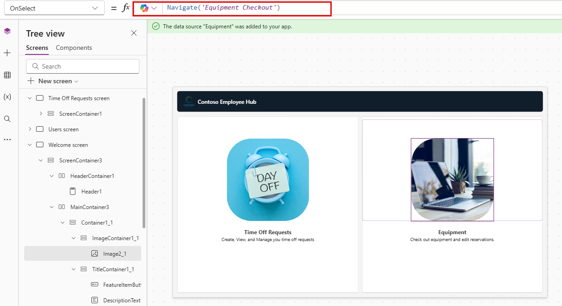This screenshot has height=306, width=562.
Task: Click the screen icon beside Welcome screen
Action: (40, 145)
